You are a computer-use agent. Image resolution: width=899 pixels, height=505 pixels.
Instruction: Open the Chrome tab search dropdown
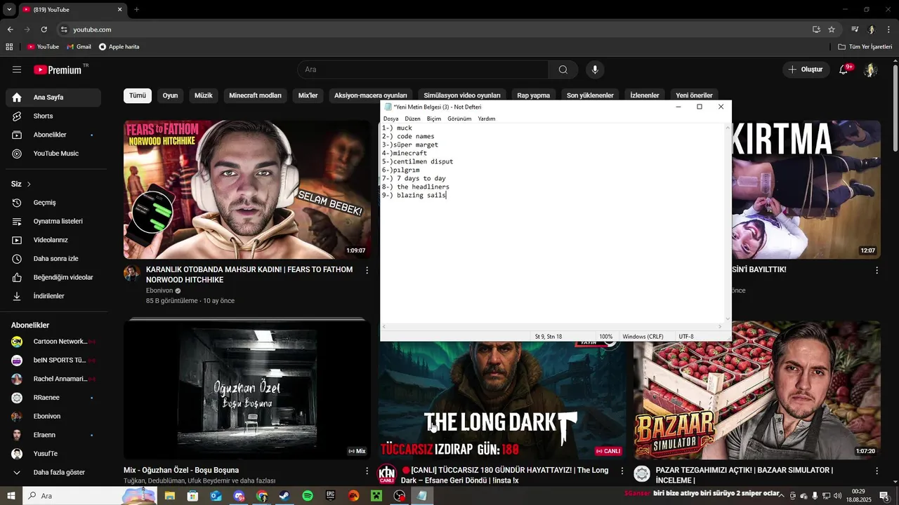pyautogui.click(x=9, y=10)
